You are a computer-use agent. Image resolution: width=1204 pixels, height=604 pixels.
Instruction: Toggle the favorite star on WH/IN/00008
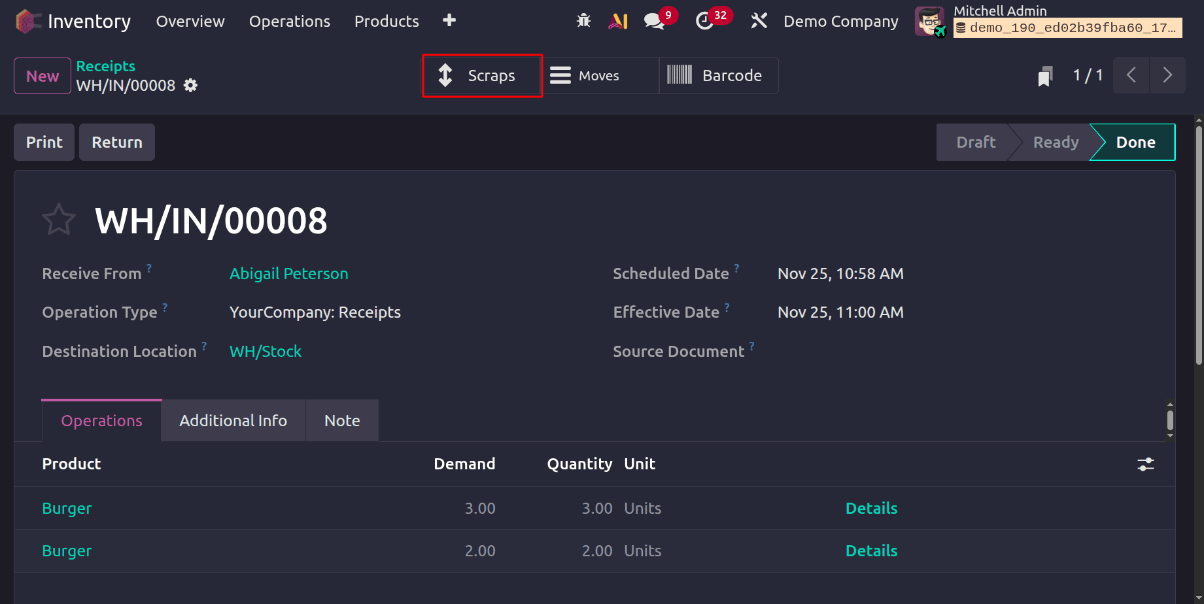(x=59, y=219)
